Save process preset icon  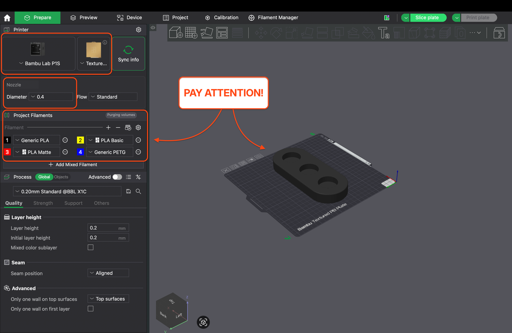(x=129, y=191)
